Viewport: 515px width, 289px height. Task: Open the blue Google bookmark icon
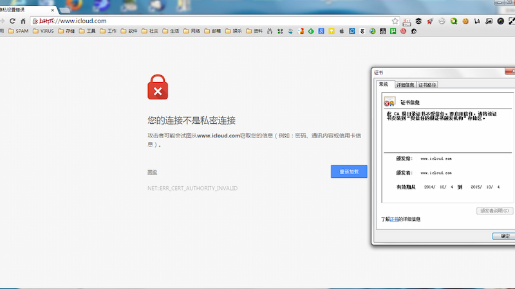point(321,31)
